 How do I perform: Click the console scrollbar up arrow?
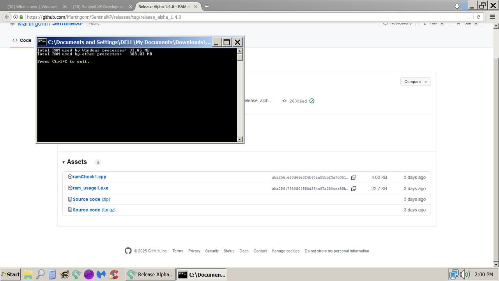[x=240, y=51]
